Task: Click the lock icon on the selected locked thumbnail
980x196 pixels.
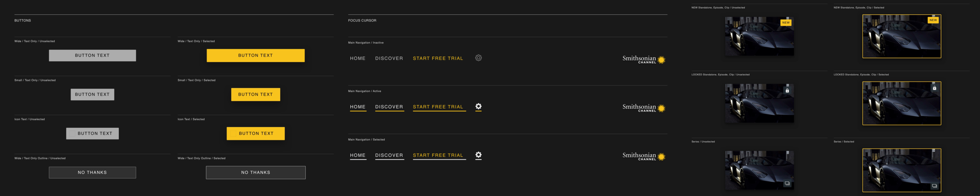Action: pyautogui.click(x=934, y=88)
